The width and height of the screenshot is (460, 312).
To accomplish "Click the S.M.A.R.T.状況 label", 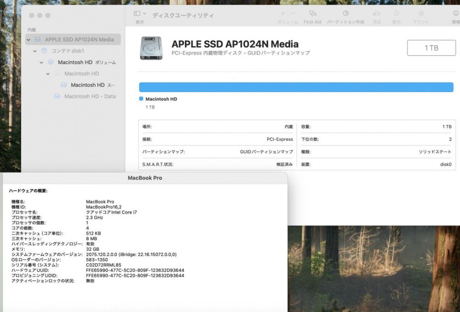I will coord(158,164).
